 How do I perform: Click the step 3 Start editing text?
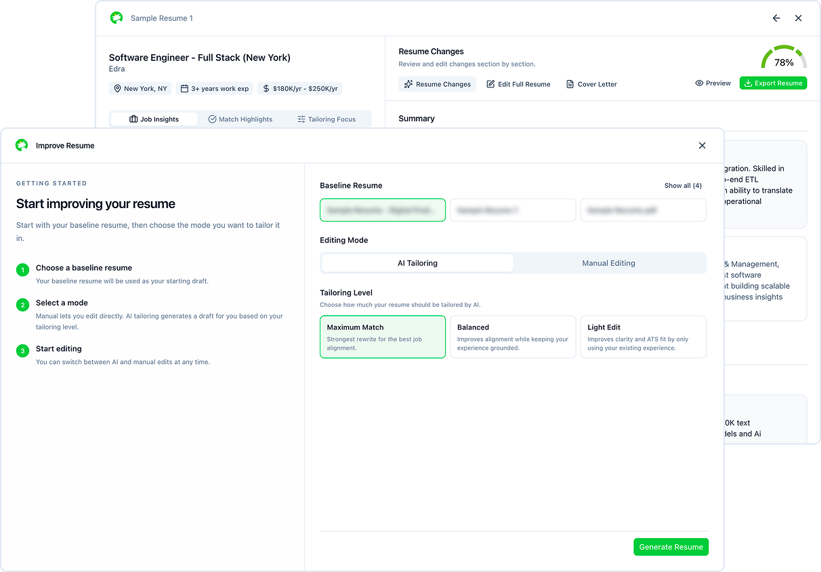(59, 349)
